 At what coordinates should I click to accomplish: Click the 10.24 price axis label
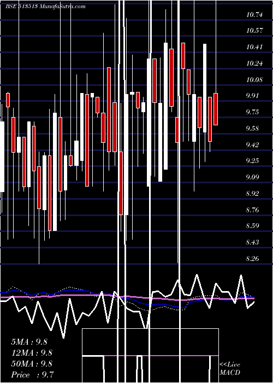coord(254,63)
